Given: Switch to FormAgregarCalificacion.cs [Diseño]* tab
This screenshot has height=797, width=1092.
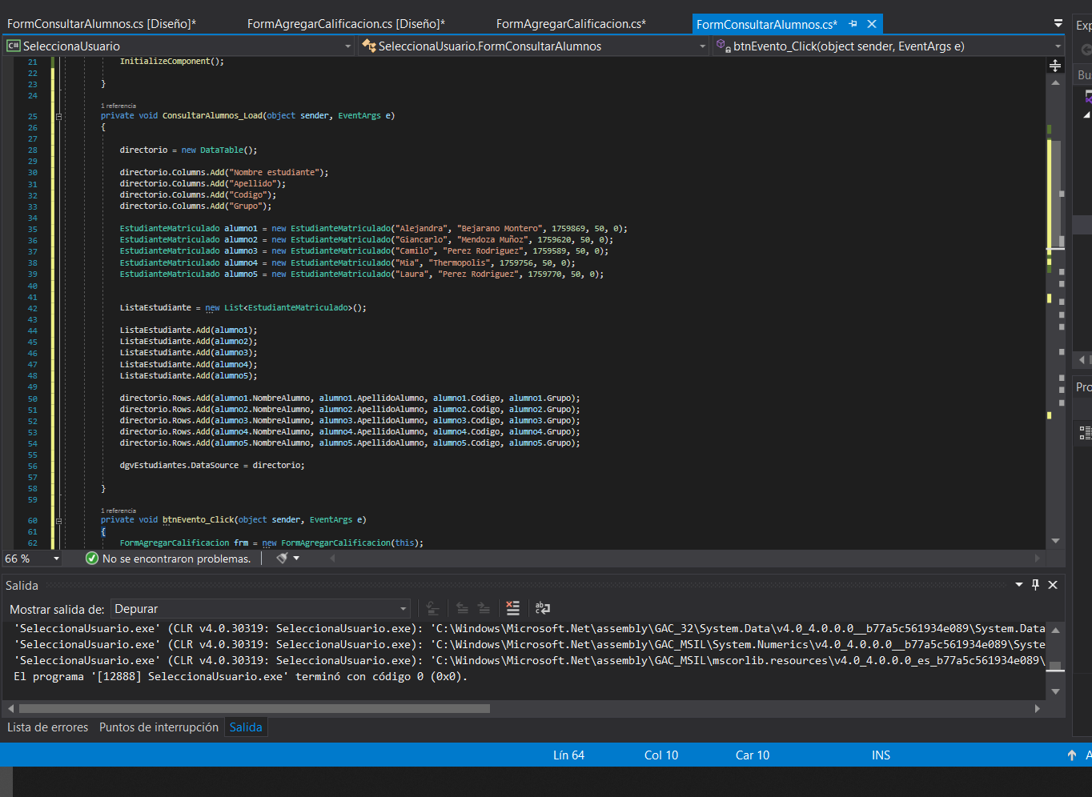Looking at the screenshot, I should 346,24.
